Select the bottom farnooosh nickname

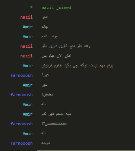[22, 143]
